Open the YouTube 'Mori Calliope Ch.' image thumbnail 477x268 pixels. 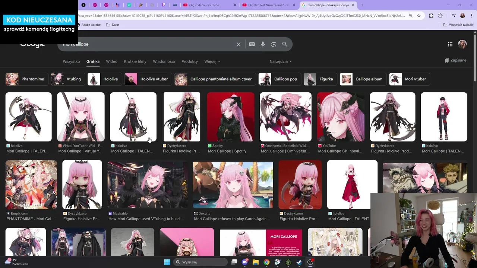point(341,117)
